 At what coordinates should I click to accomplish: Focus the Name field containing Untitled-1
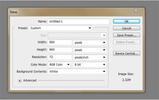(78, 22)
